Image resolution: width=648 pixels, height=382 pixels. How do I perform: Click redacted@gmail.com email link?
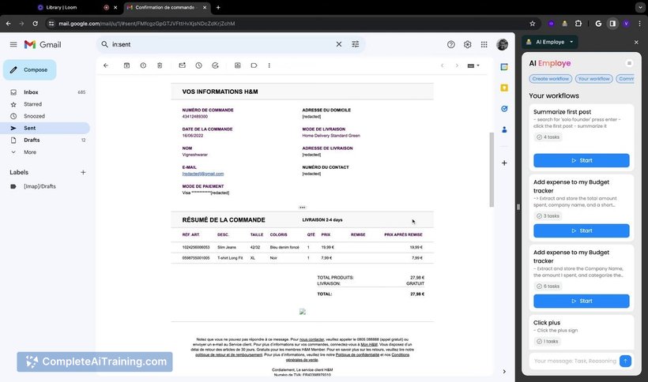pos(203,174)
